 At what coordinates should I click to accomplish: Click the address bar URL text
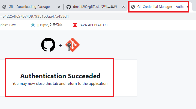point(34,16)
